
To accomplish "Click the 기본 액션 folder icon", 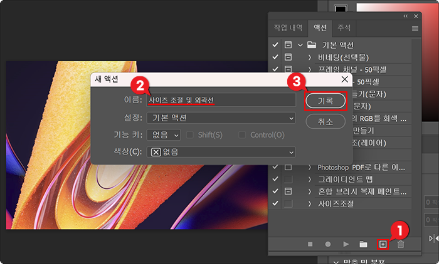I will tap(312, 44).
